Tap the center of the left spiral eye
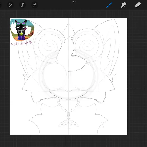147x147 pixels. point(50,45)
